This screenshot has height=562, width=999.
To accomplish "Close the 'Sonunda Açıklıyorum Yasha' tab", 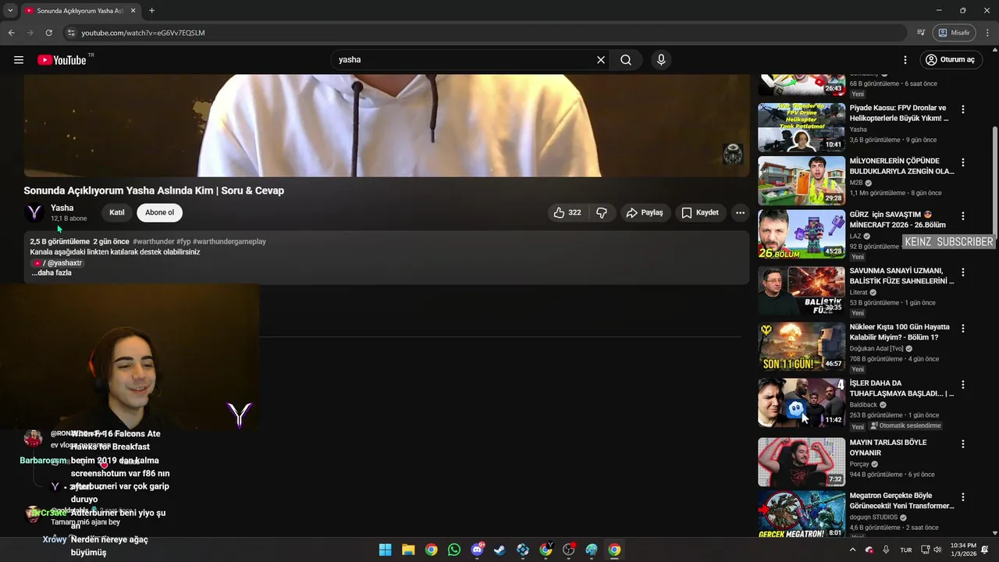I will click(x=133, y=11).
